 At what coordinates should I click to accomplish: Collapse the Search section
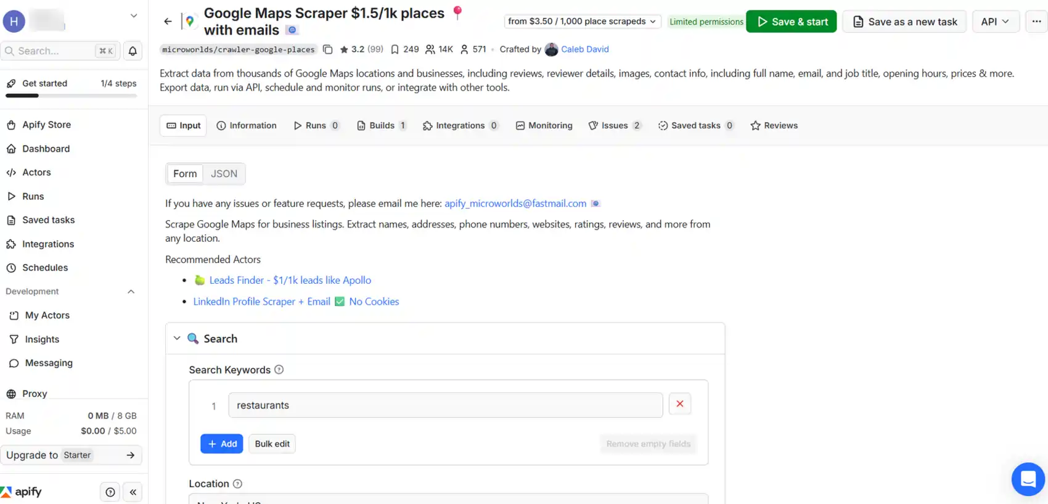click(x=177, y=338)
